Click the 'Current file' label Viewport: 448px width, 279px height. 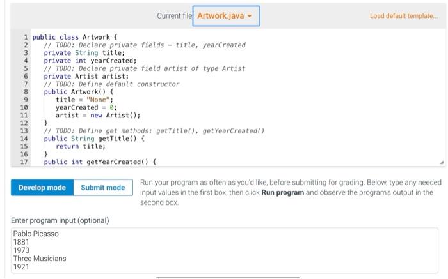(x=175, y=16)
